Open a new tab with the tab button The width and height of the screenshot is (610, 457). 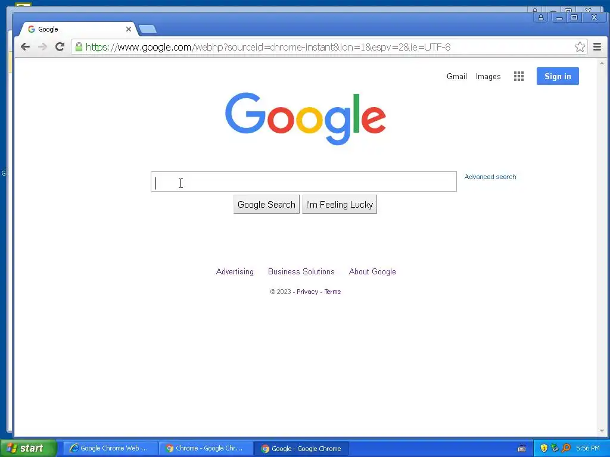pyautogui.click(x=148, y=29)
